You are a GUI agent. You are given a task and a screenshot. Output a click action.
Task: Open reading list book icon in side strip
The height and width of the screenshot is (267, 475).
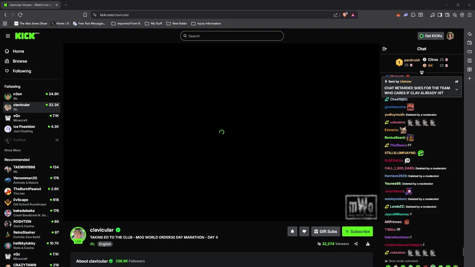pos(469,69)
